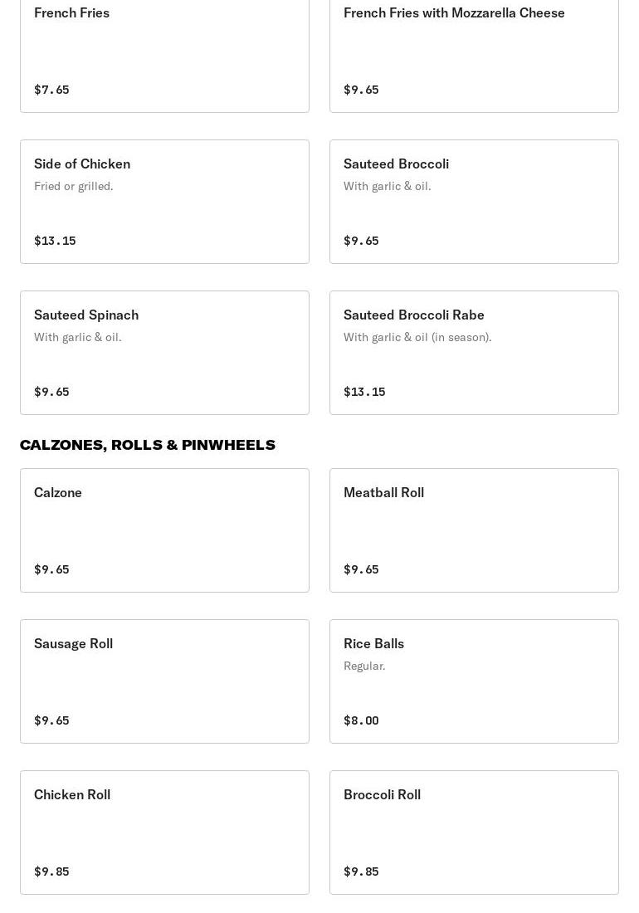Click the $13.15 price under Side of Chicken
The image size is (639, 913).
coord(55,241)
